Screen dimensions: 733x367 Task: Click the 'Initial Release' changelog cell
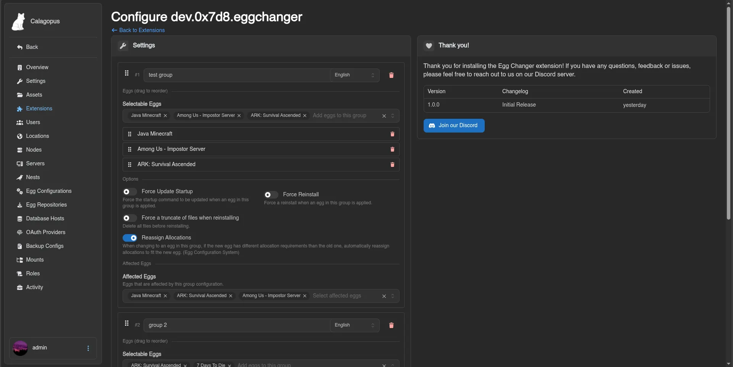(x=519, y=105)
